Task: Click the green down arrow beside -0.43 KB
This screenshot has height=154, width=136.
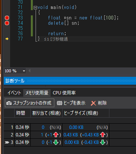Action: pos(103,142)
